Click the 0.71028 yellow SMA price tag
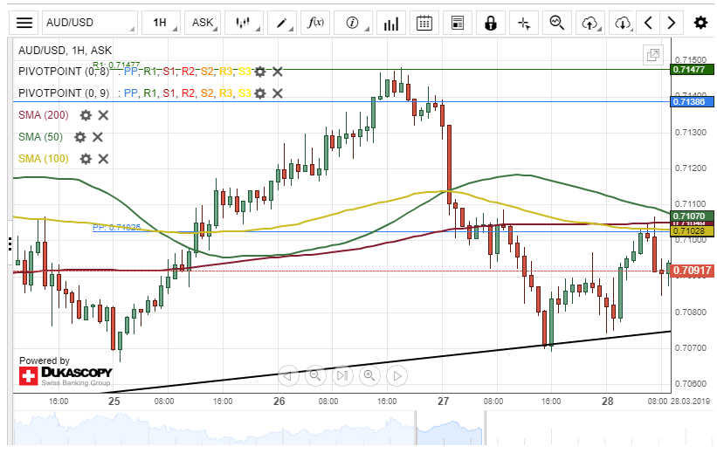717x453 pixels. click(x=692, y=231)
